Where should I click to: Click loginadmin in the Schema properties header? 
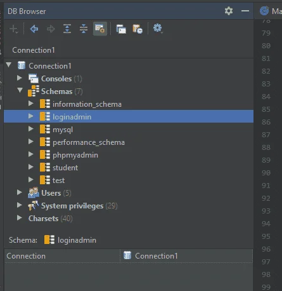77,240
